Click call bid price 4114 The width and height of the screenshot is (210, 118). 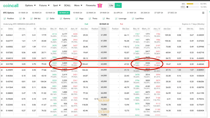pos(54,34)
